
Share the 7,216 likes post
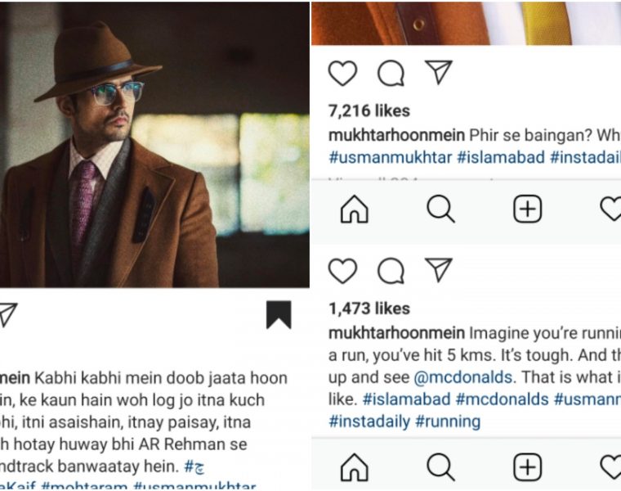point(439,73)
